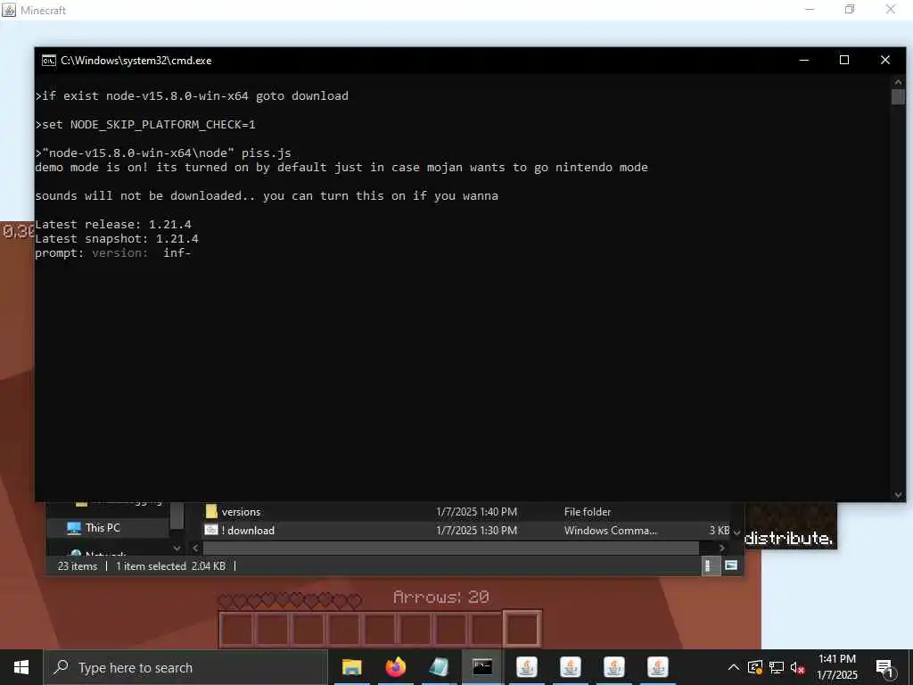The width and height of the screenshot is (913, 685).
Task: Click the 'sounds will not be downloaded' line
Action: 266,195
